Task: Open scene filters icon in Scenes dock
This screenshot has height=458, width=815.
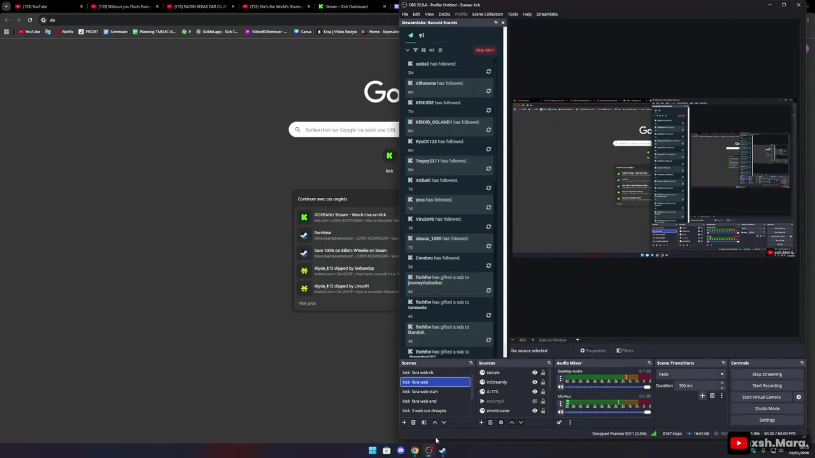Action: pos(423,422)
